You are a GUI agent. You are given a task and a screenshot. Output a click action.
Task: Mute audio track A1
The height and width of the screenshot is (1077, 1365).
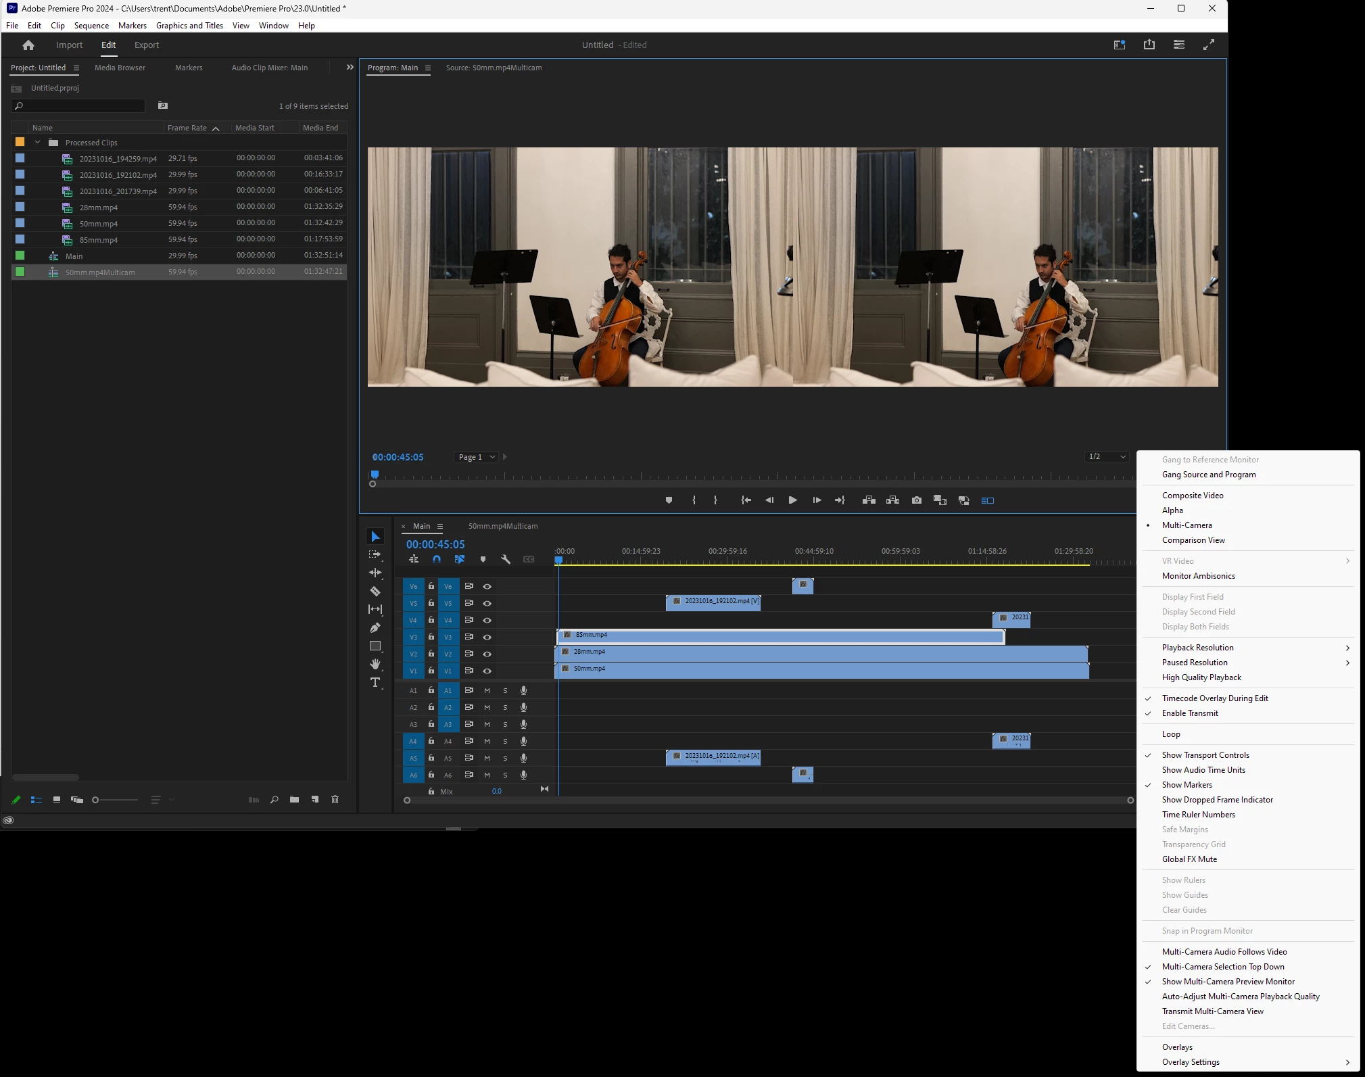point(487,690)
